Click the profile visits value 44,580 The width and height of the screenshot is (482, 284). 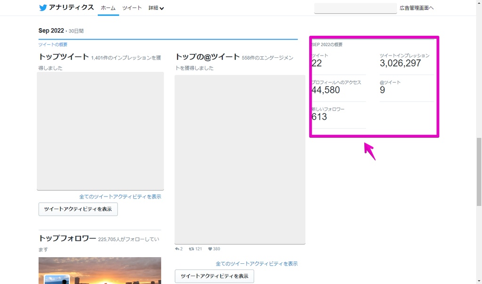click(326, 90)
